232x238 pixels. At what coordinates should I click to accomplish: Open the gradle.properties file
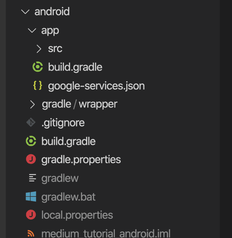(x=81, y=160)
